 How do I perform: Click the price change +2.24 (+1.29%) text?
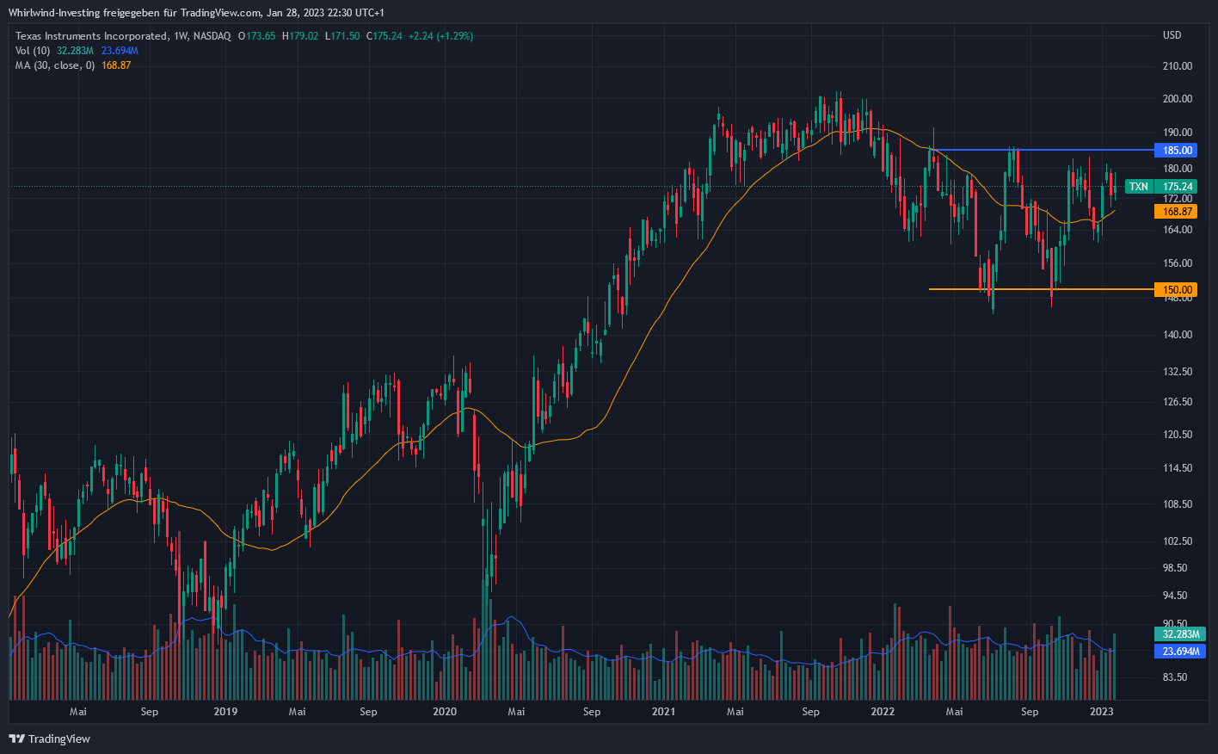tap(440, 36)
